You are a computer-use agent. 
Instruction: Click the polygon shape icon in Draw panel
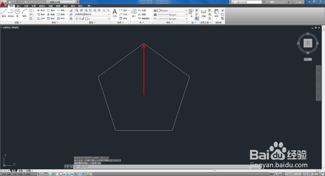pyautogui.click(x=31, y=10)
